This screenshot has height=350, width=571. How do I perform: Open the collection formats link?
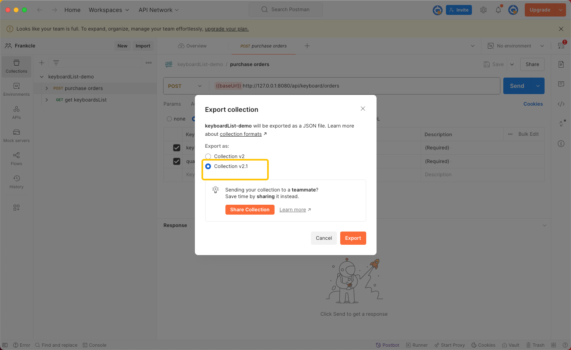pyautogui.click(x=241, y=134)
